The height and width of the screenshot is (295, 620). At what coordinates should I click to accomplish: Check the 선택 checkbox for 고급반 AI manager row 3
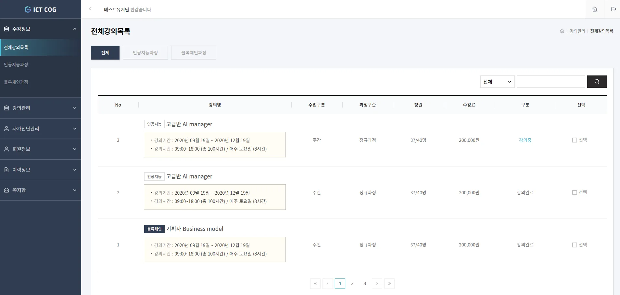(575, 140)
